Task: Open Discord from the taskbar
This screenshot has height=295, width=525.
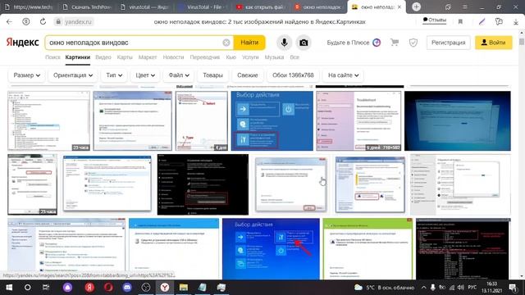Action: 127,288
